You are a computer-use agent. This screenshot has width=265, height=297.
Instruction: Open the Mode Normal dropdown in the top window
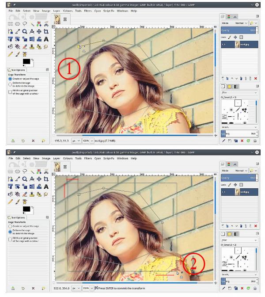coord(235,23)
